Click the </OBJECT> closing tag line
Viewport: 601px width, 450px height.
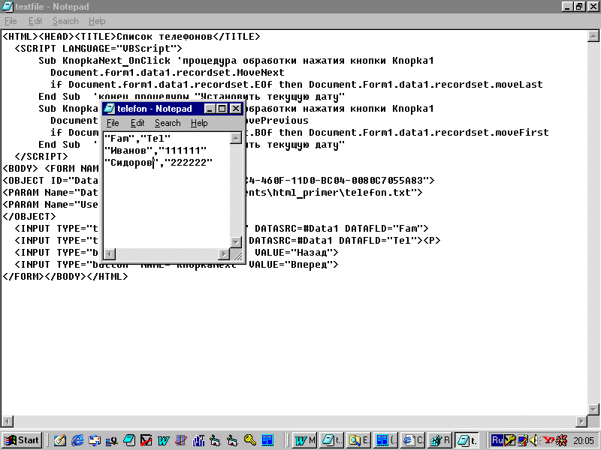point(29,217)
